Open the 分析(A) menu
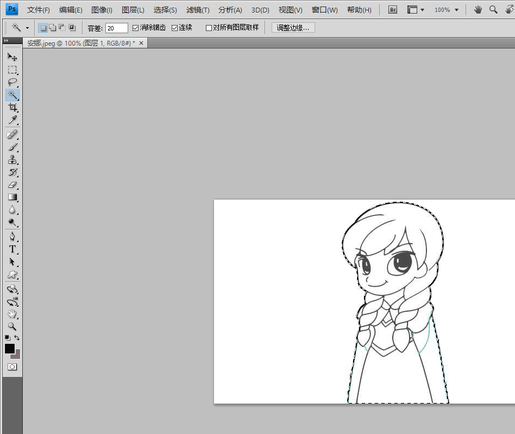 pos(230,10)
